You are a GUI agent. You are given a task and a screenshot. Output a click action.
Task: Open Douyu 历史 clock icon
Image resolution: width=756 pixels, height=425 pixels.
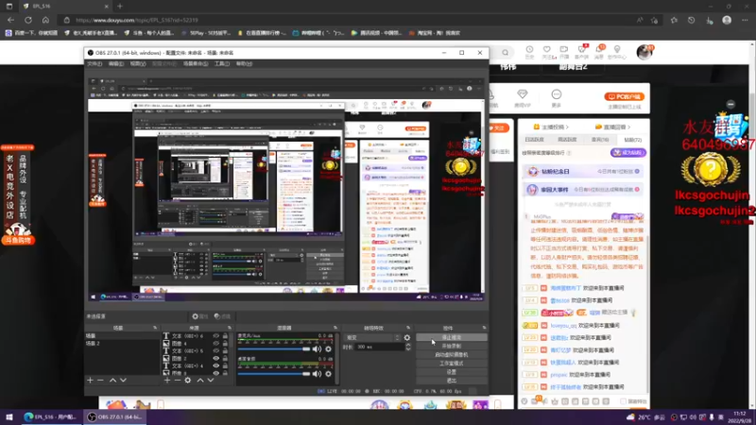[529, 50]
